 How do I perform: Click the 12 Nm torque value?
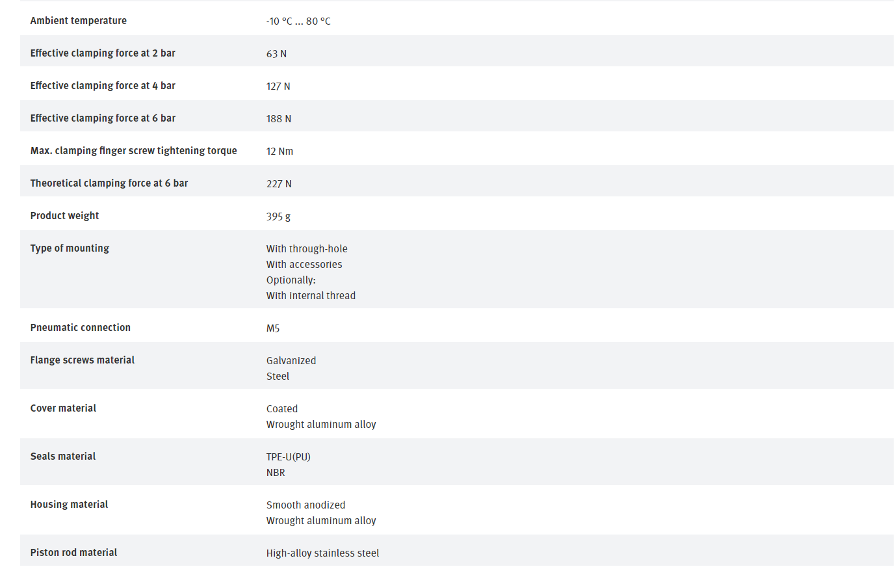(x=279, y=152)
